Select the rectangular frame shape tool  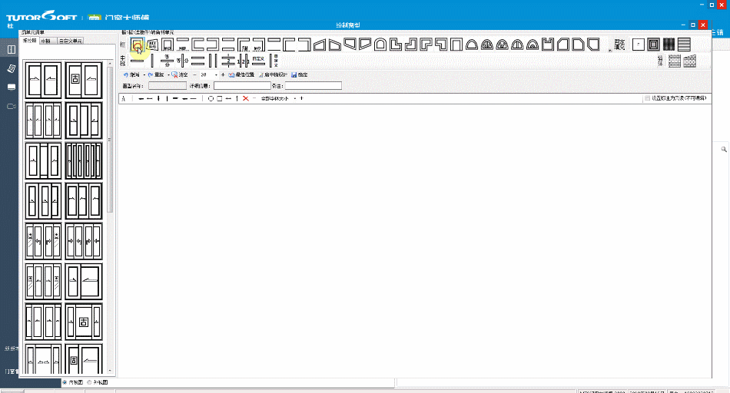137,45
